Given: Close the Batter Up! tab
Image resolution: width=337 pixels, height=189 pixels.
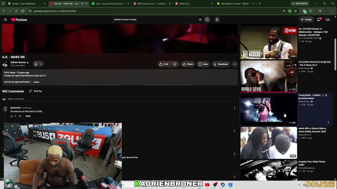Looking at the screenshot, I should point(212,4).
